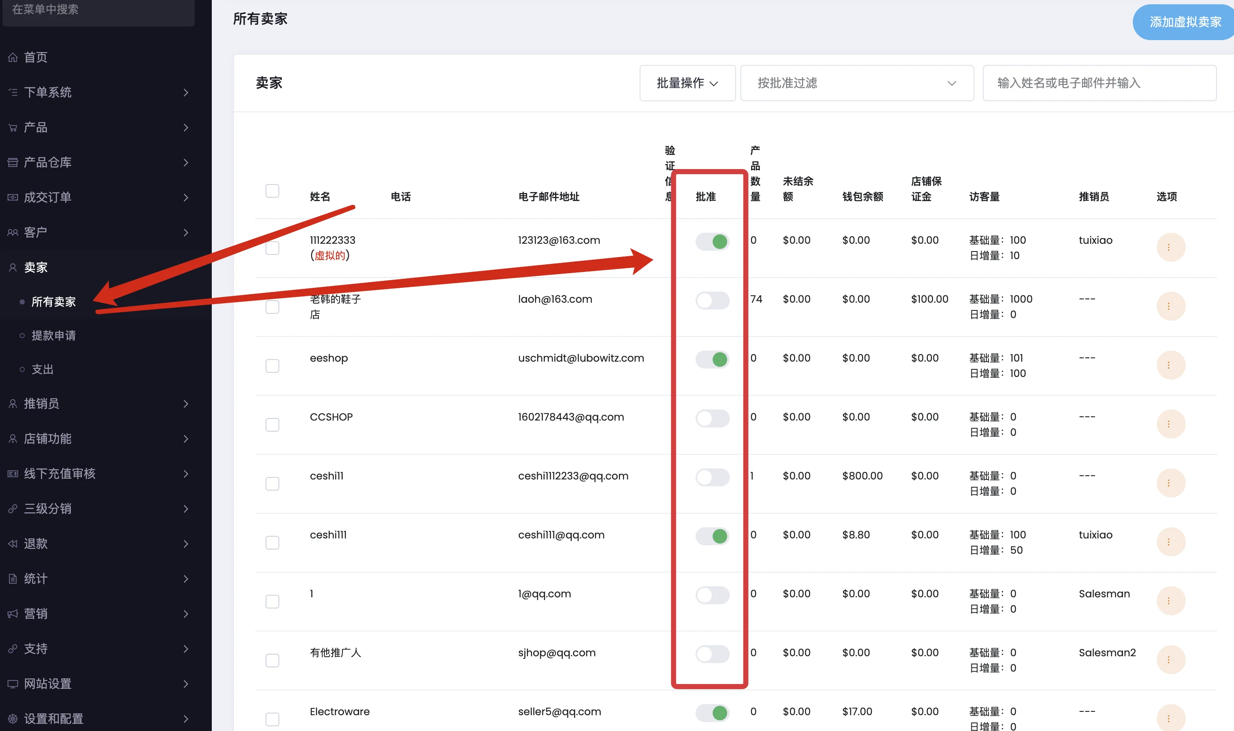Click the refund icon beside 退款
The width and height of the screenshot is (1234, 731).
tap(13, 544)
